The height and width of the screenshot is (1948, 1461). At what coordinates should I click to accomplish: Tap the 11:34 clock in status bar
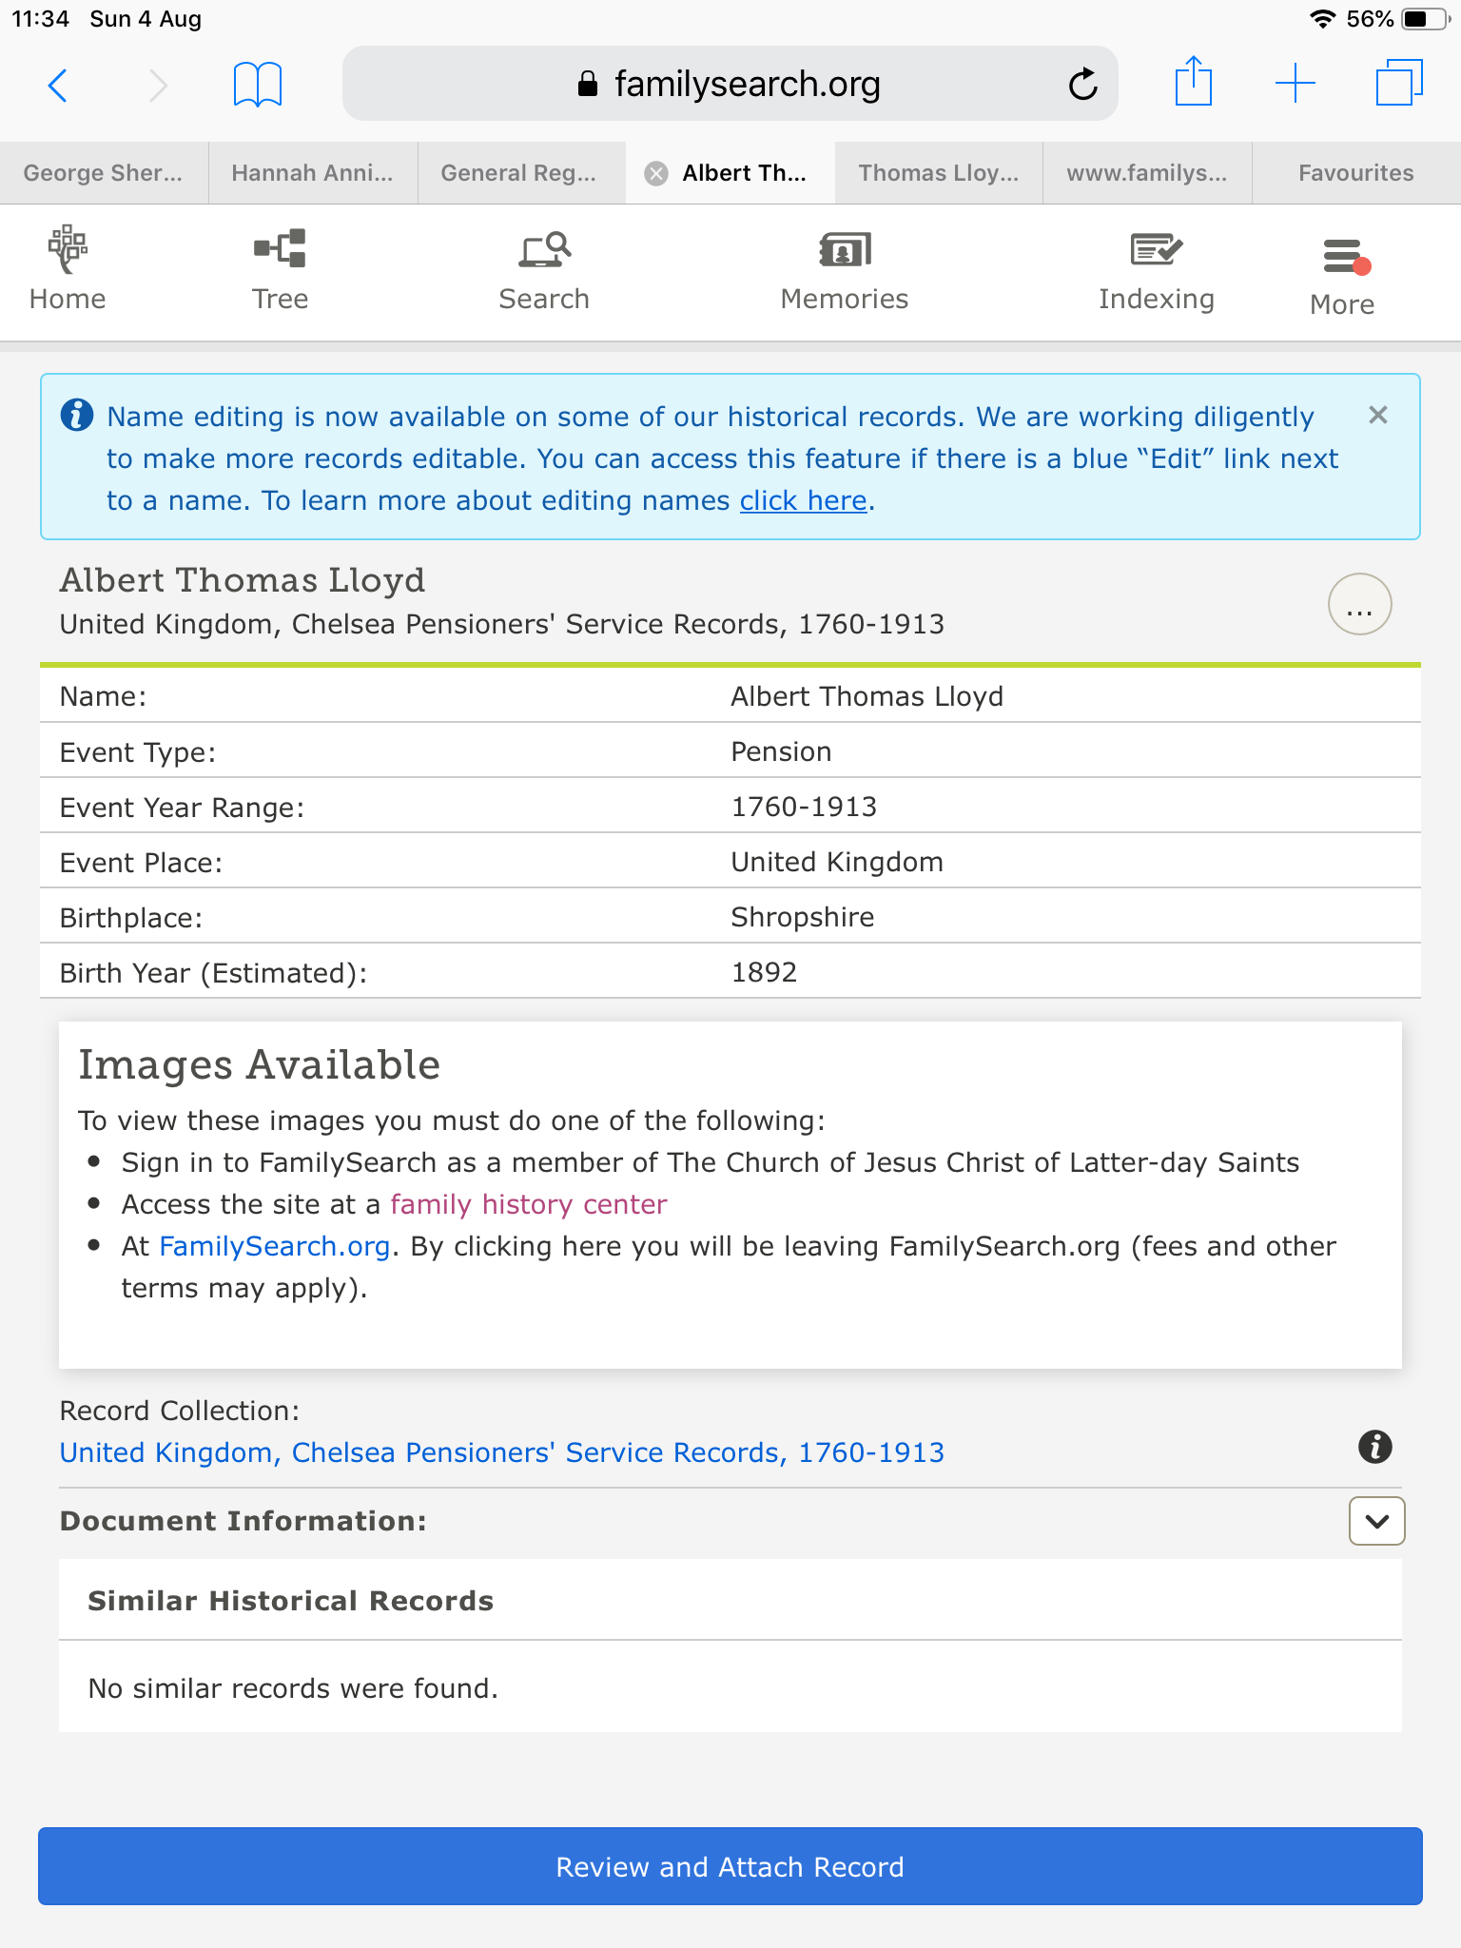(x=41, y=19)
